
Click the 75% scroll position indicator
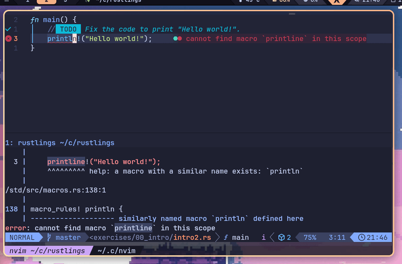310,238
